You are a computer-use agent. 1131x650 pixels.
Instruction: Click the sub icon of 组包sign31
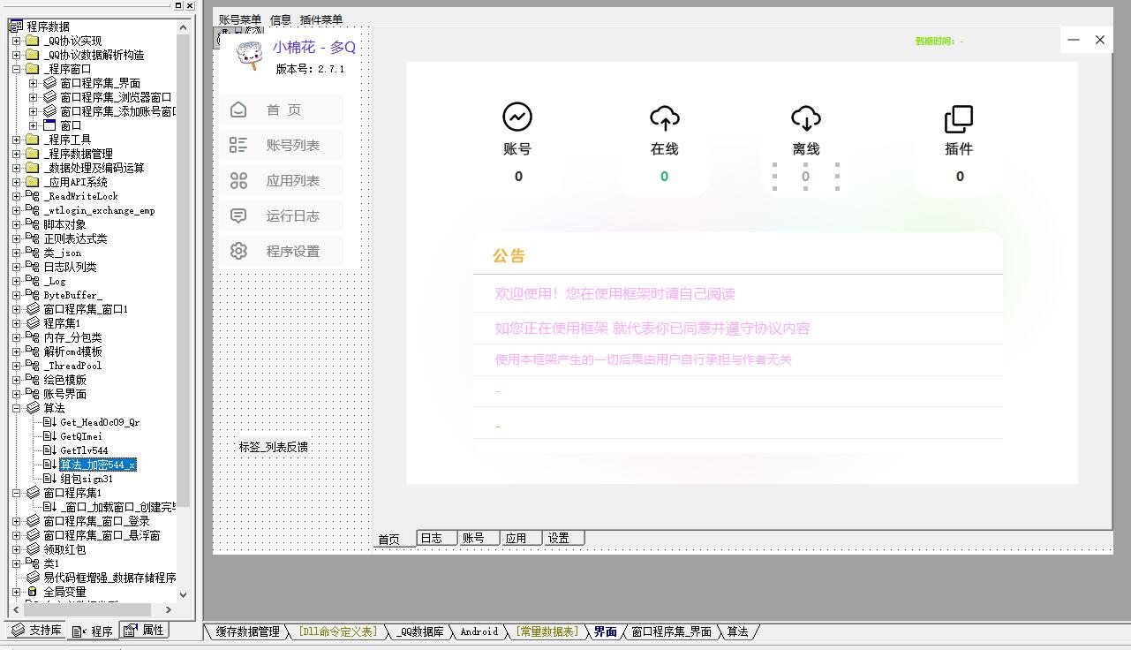pyautogui.click(x=49, y=479)
